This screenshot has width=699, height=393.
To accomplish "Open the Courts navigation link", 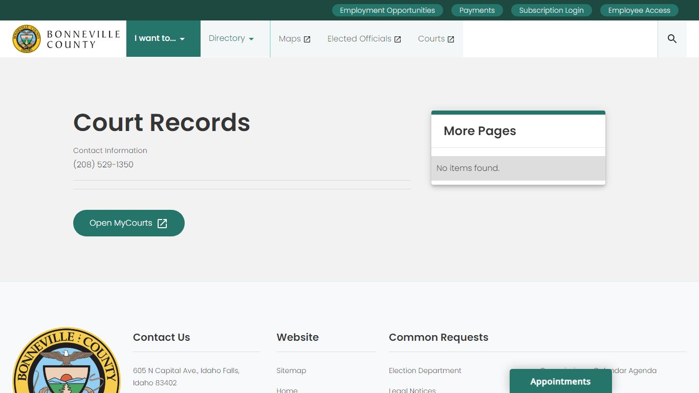I will tap(436, 39).
